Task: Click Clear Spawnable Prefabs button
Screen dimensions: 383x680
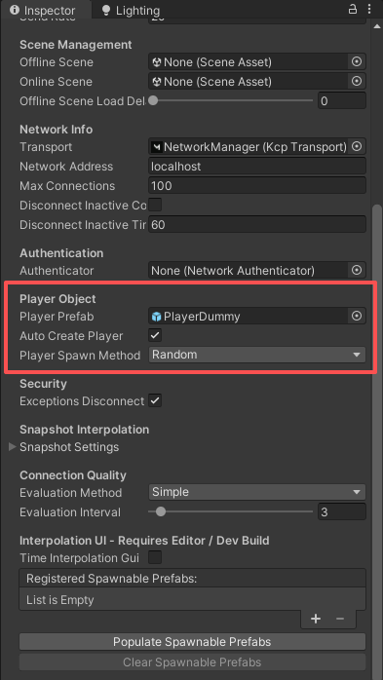Action: point(192,662)
